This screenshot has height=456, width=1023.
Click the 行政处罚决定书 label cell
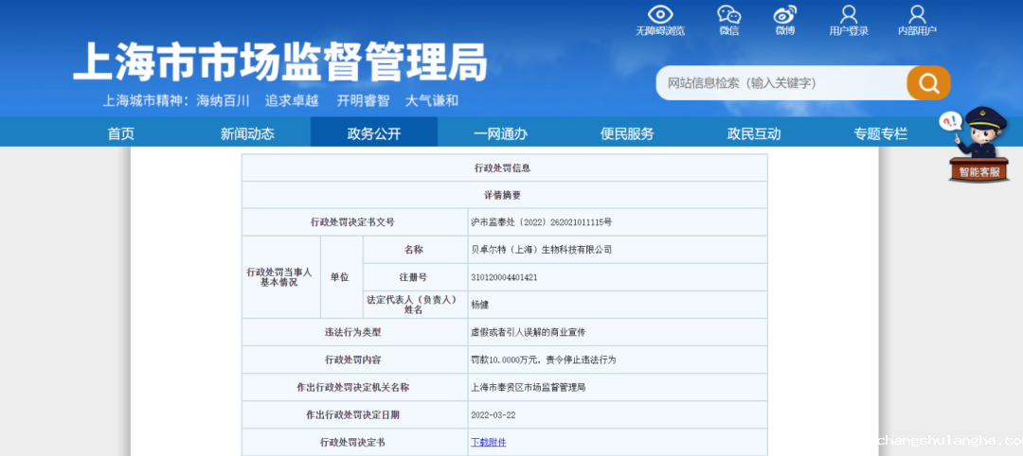click(353, 443)
